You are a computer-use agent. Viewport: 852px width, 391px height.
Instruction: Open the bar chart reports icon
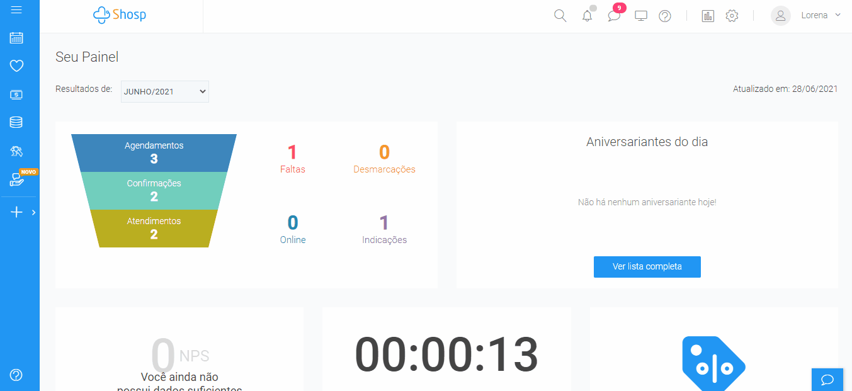pos(708,16)
